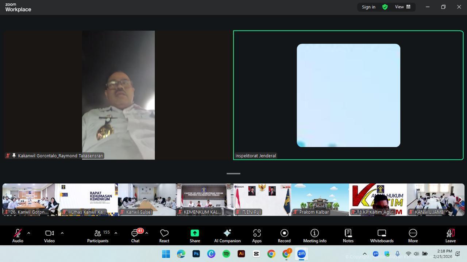Open the Chat panel with 41 unread
Image resolution: width=467 pixels, height=262 pixels.
(x=135, y=235)
